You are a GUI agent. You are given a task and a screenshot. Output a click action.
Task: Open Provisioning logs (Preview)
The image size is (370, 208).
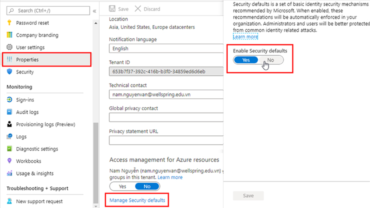[46, 124]
